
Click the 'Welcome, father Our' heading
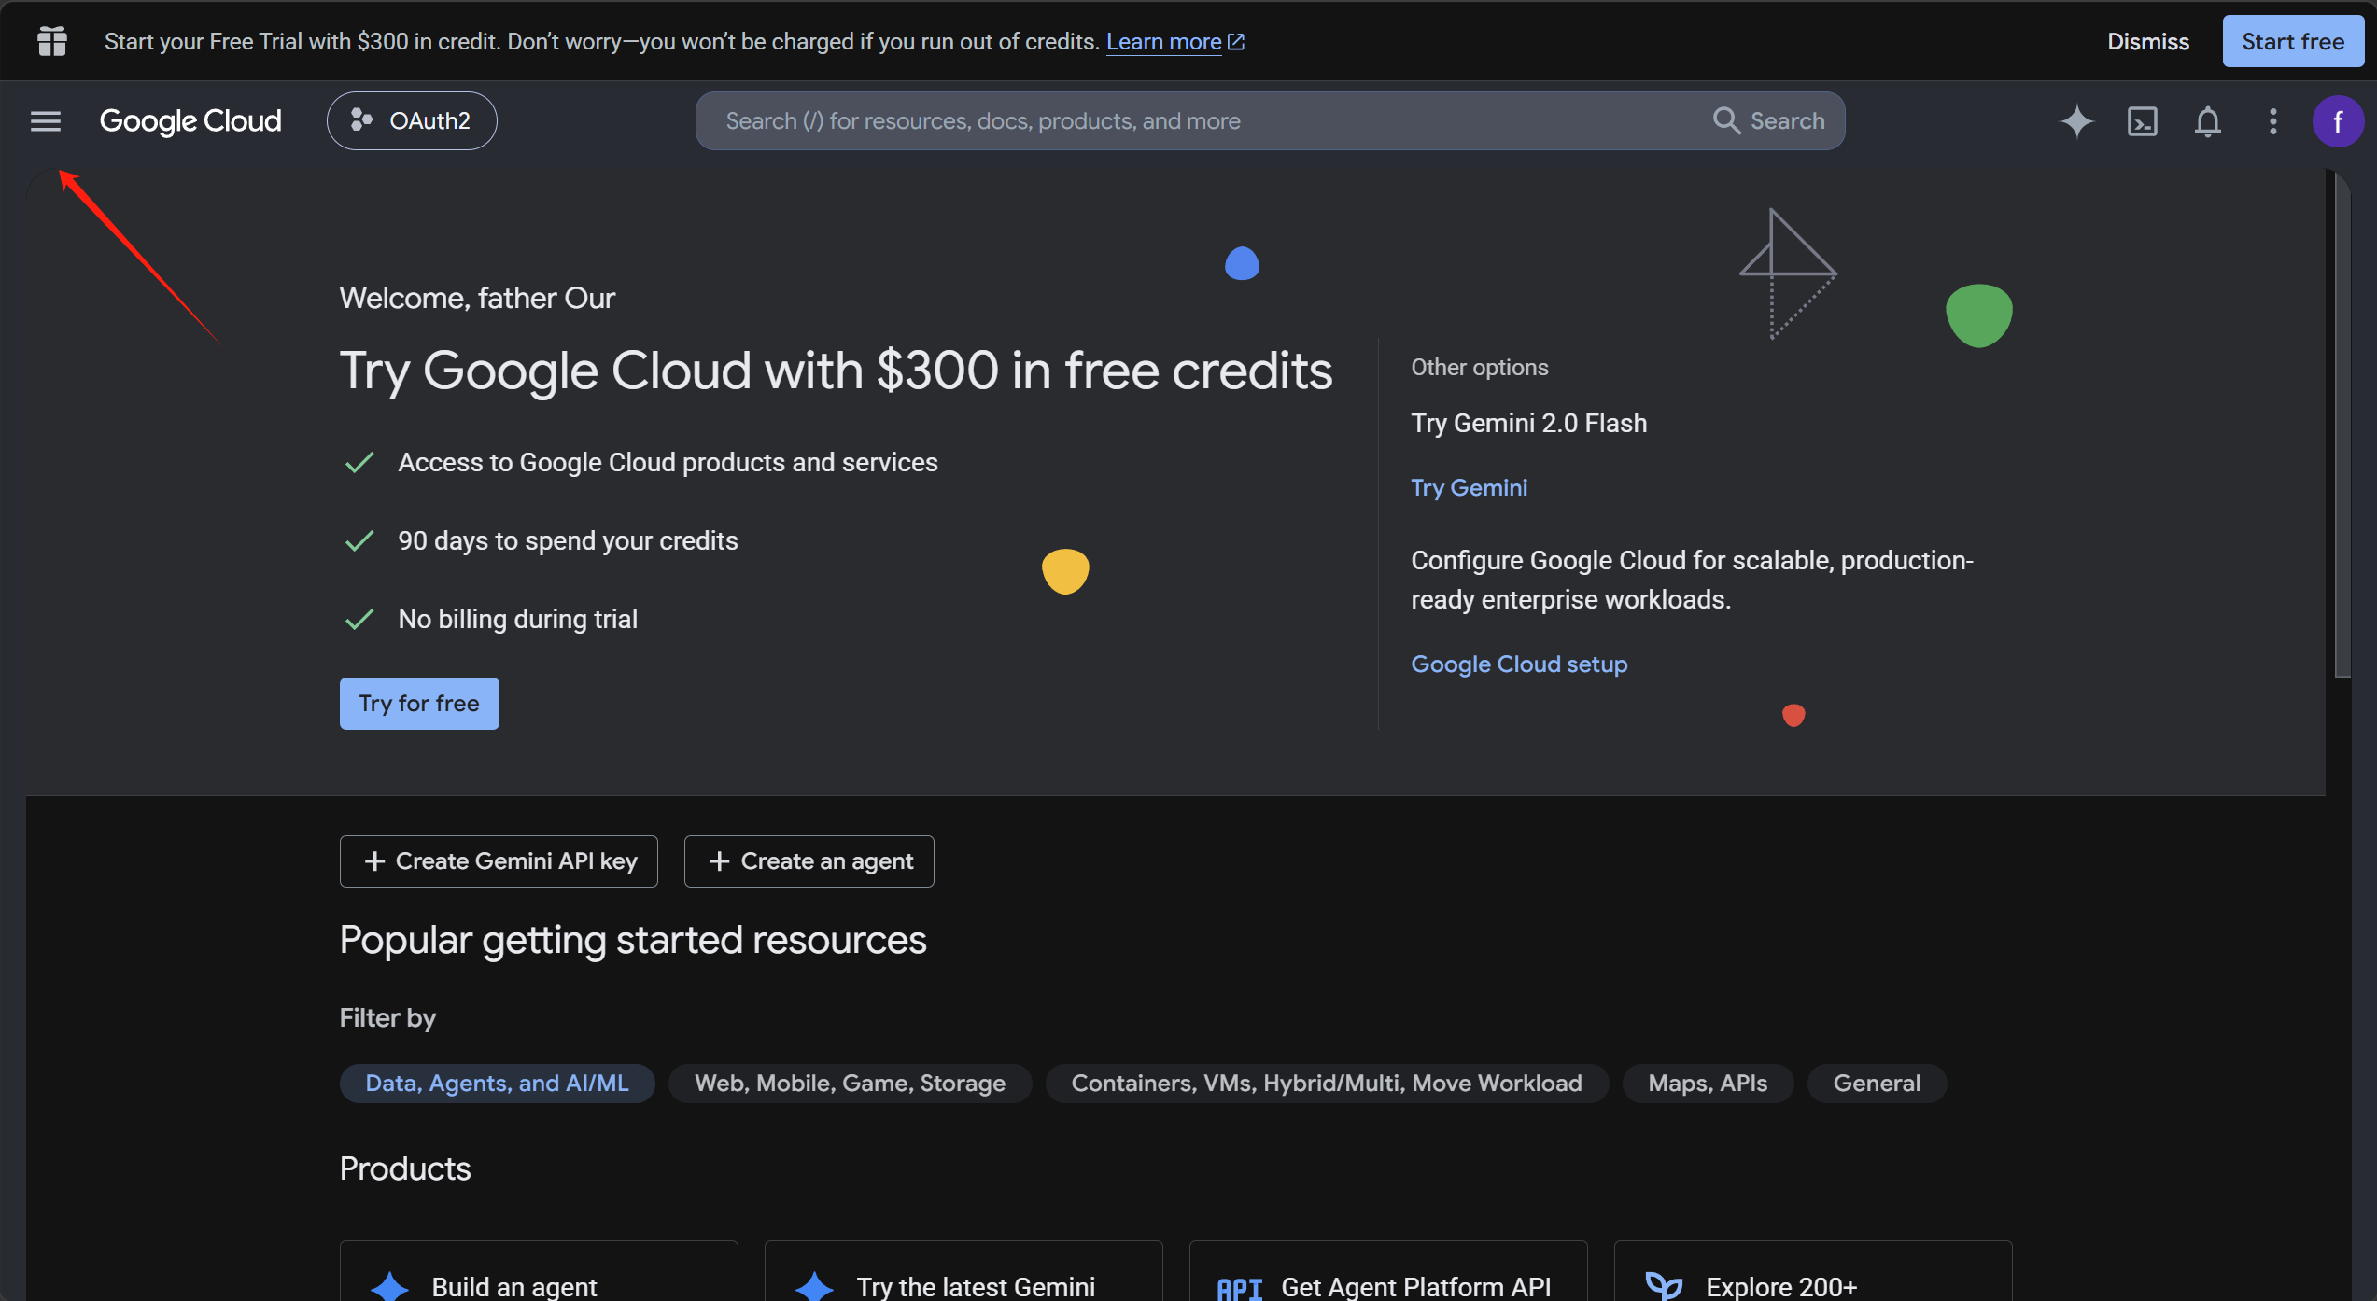(x=477, y=298)
